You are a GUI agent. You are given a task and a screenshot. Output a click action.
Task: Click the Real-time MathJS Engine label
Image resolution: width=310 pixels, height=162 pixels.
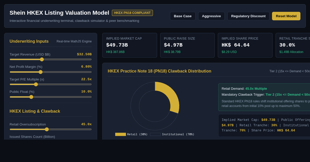tap(74, 41)
